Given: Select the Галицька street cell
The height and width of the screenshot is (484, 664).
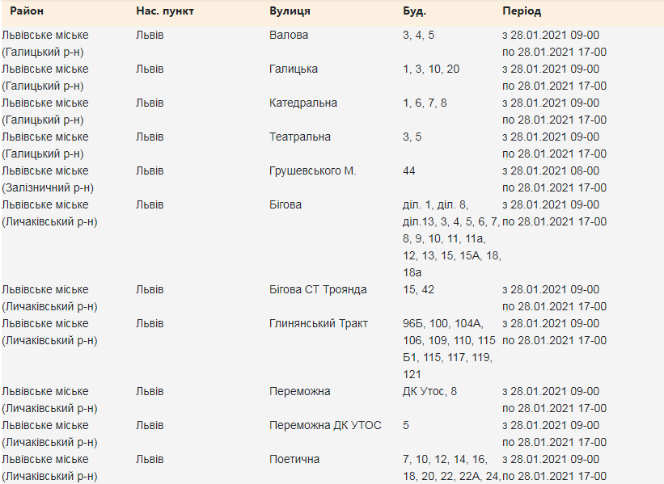Looking at the screenshot, I should point(294,69).
